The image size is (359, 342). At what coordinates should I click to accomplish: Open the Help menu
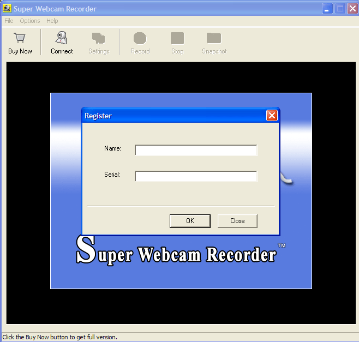pyautogui.click(x=52, y=21)
